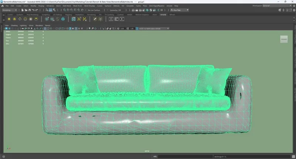Toggle the grid display in panel toolbar
The height and width of the screenshot is (159, 296).
pyautogui.click(x=45, y=28)
